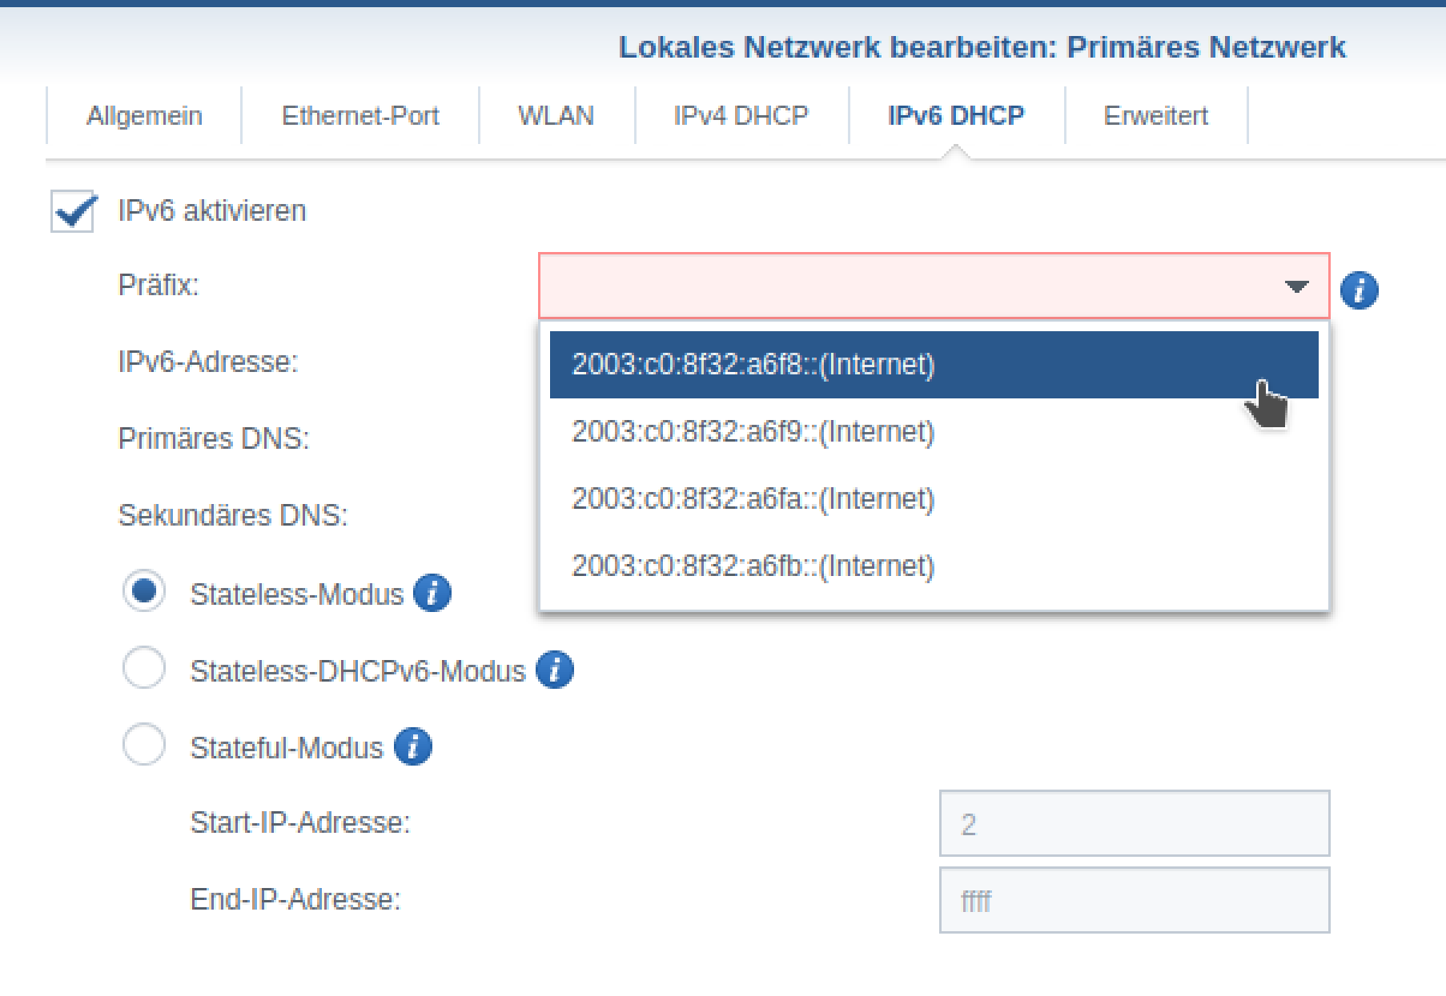Click the info icon beside Stateless-Modus
Viewport: 1446px width, 996px height.
(x=432, y=594)
